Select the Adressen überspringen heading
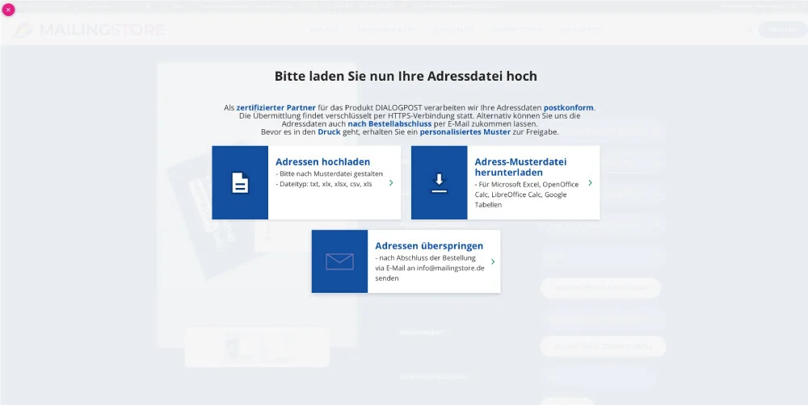Screen dimensions: 808x405 pyautogui.click(x=429, y=245)
